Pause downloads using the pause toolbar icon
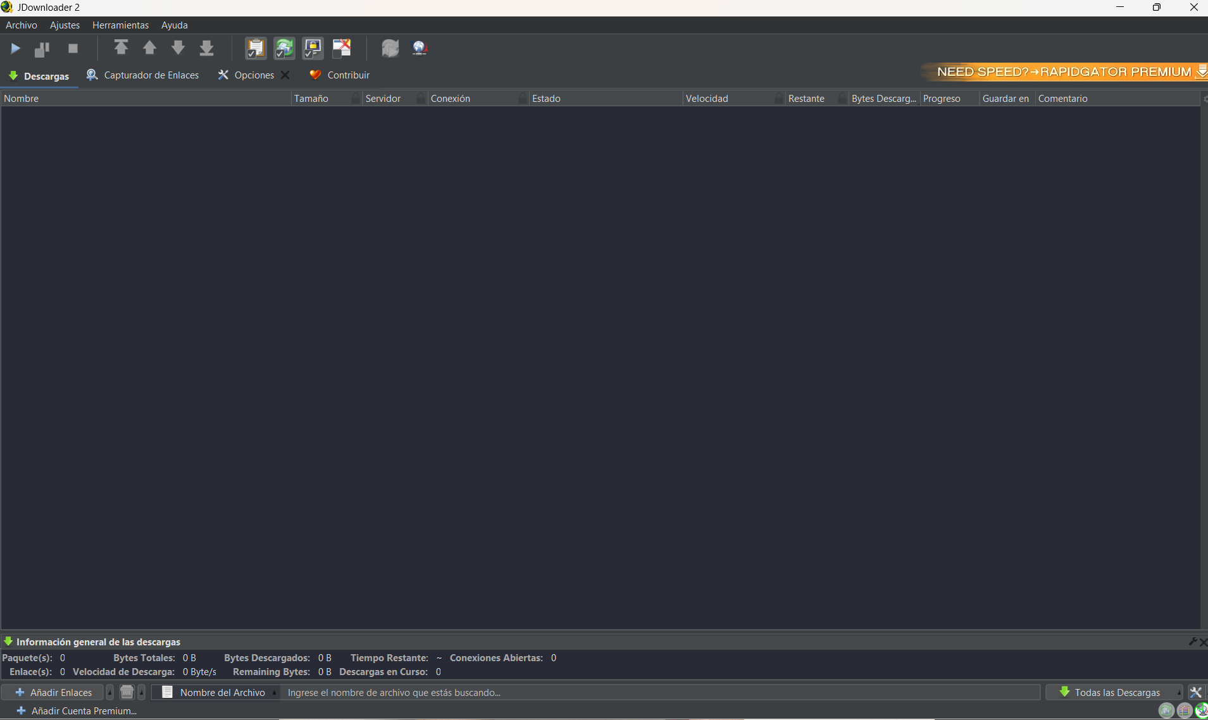 [x=42, y=49]
